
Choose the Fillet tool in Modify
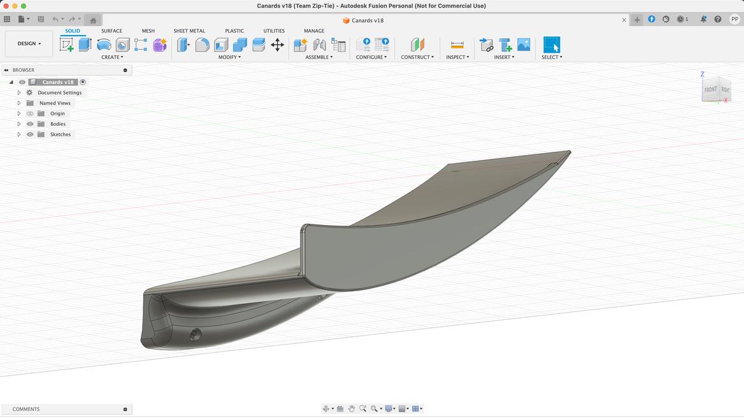[203, 44]
